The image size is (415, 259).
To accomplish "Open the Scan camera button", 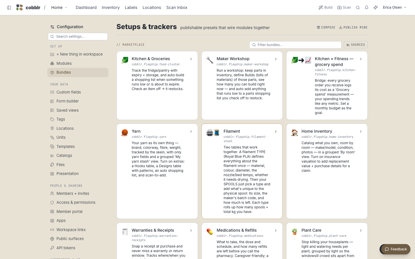I will pos(344,7).
